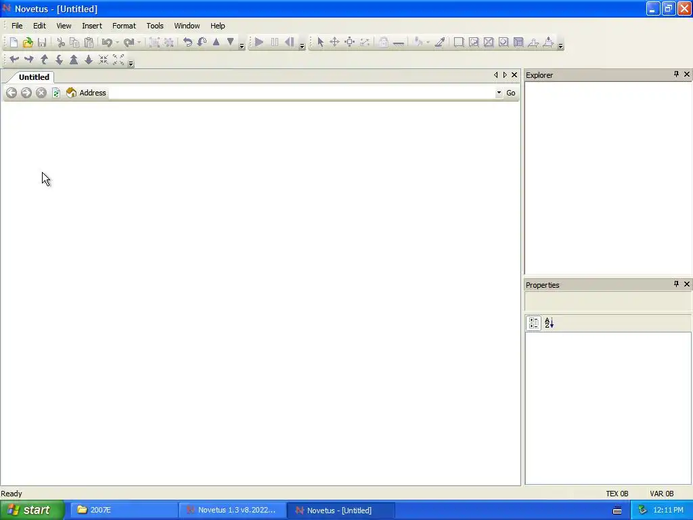Click the Move Up triangle icon
This screenshot has height=520, width=693.
click(x=216, y=43)
